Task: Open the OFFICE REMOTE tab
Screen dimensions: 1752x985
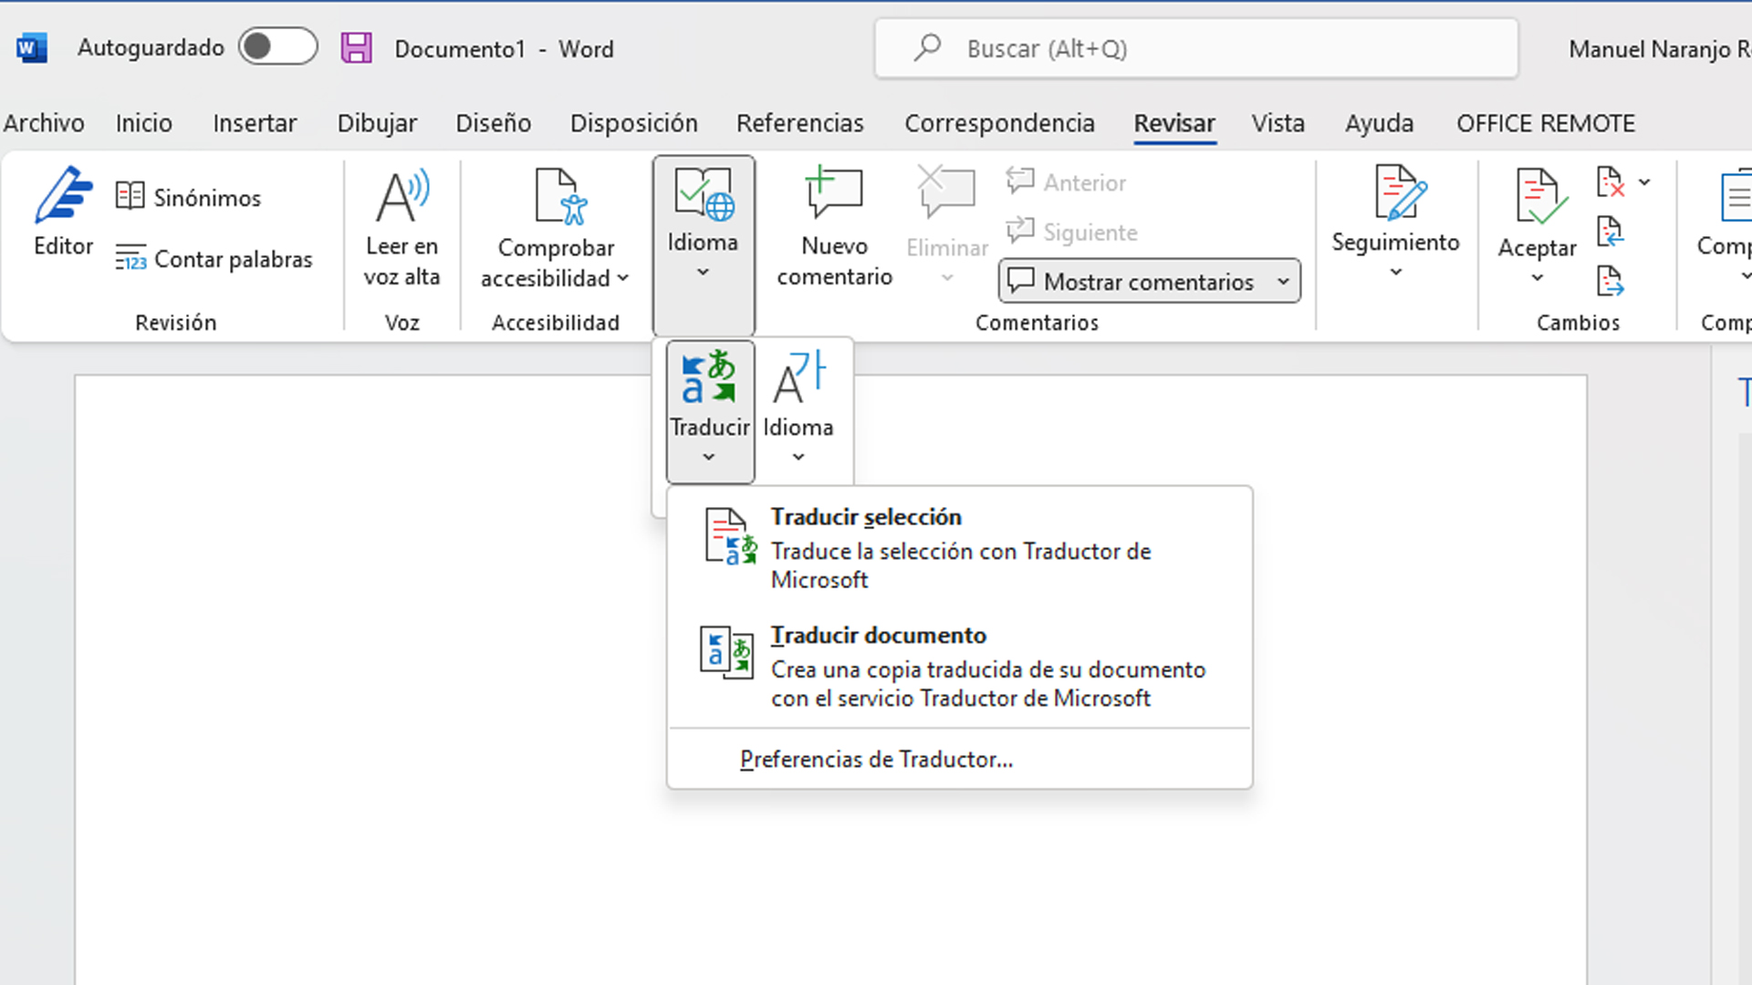Action: [1545, 123]
